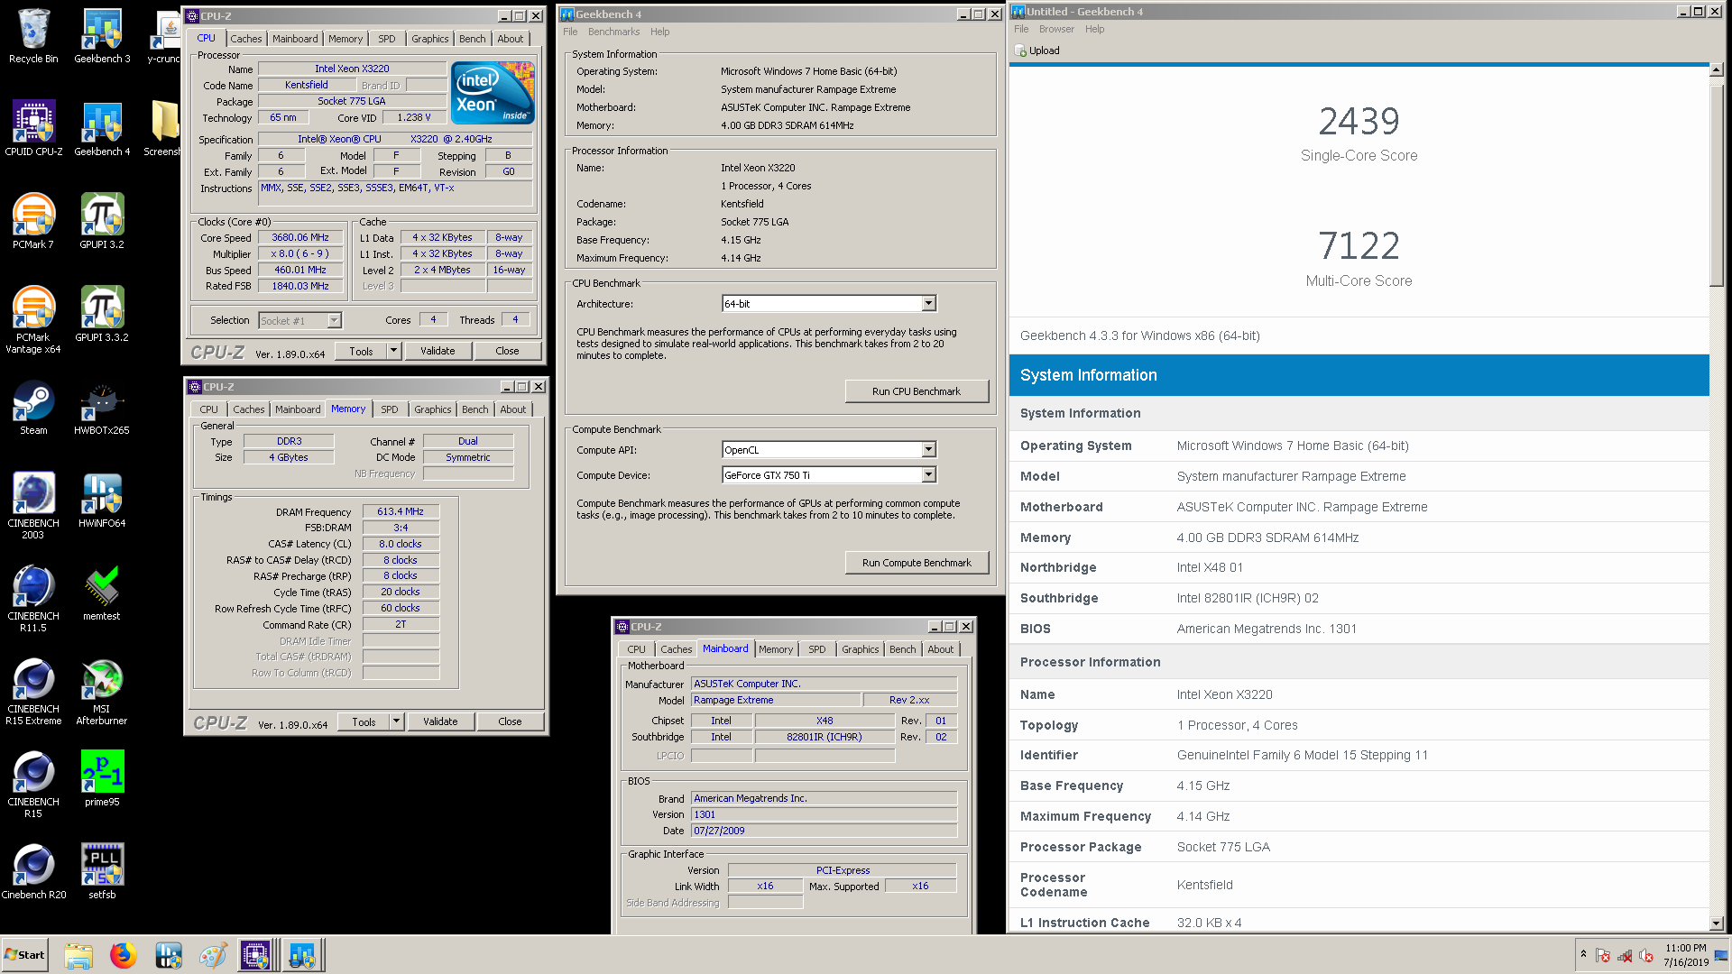Open the CINEBENCH 2003 desktop shortcut
1732x974 pixels.
33,506
